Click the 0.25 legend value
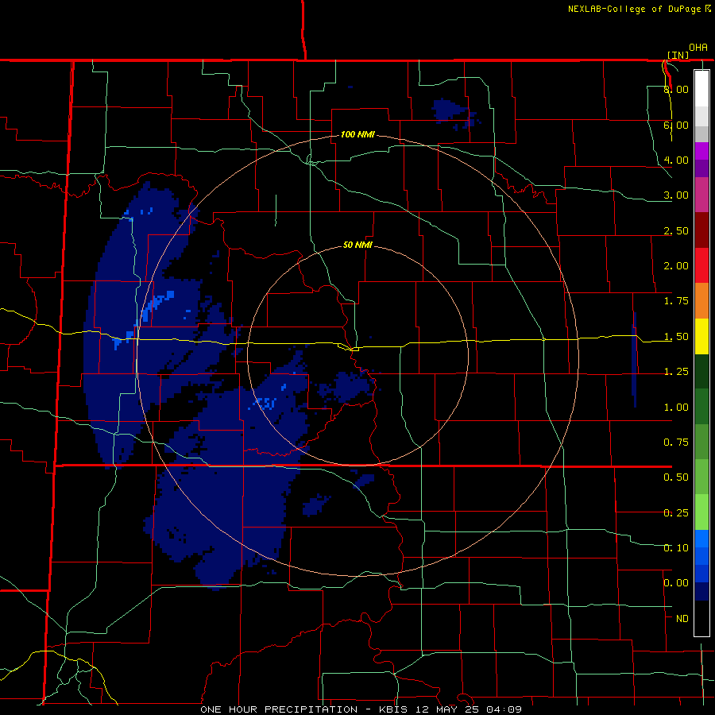715x715 pixels. (x=676, y=513)
